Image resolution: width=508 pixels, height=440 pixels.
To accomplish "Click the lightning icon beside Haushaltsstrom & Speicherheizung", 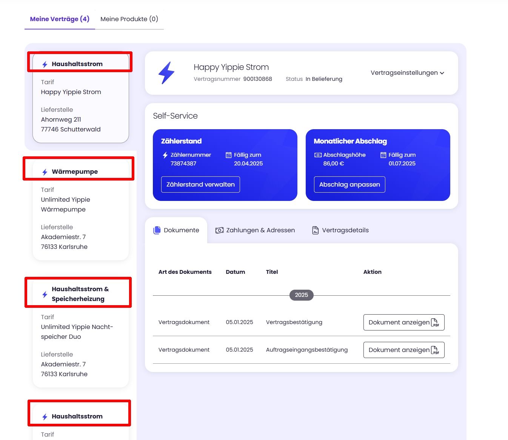I will 45,294.
